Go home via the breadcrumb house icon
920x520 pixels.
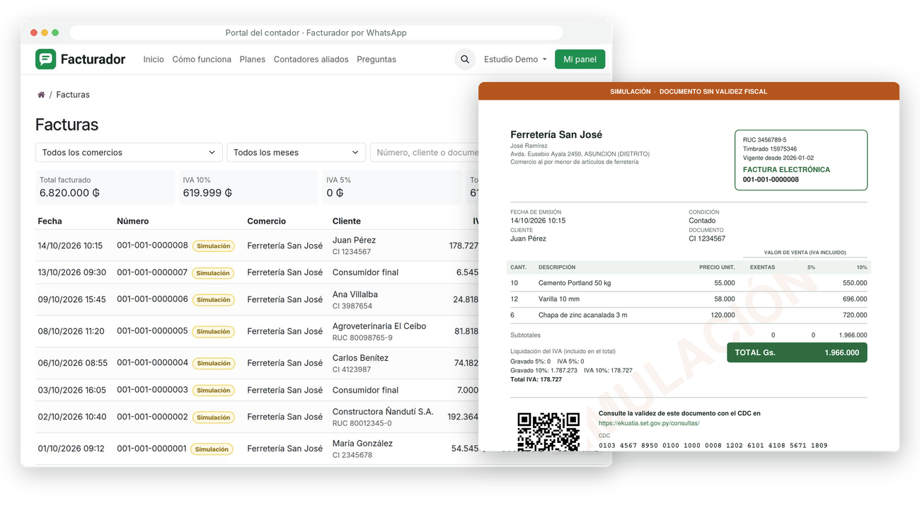tap(41, 95)
